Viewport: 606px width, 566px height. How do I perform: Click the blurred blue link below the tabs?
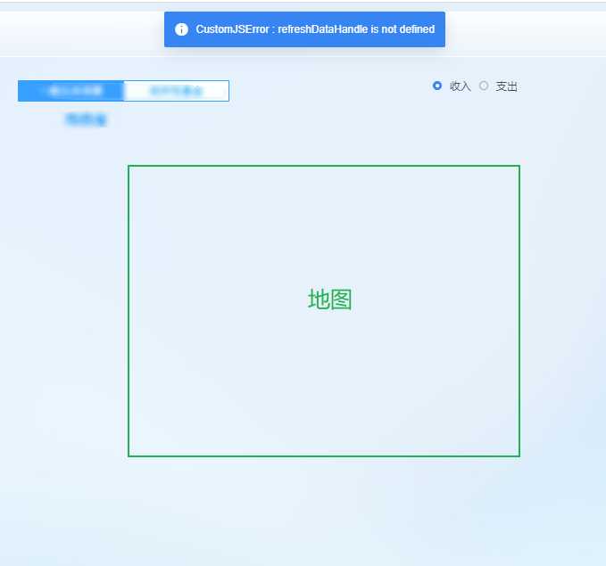pos(86,119)
